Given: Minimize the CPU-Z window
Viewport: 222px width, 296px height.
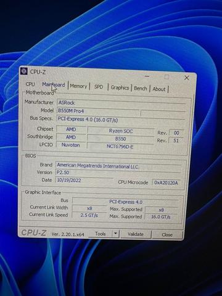Looking at the screenshot, I should click(147, 76).
